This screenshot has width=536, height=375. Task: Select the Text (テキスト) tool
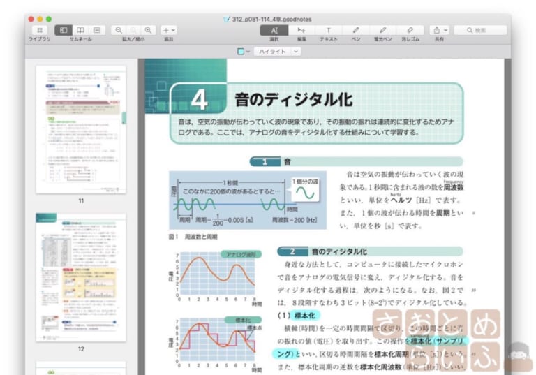(329, 30)
